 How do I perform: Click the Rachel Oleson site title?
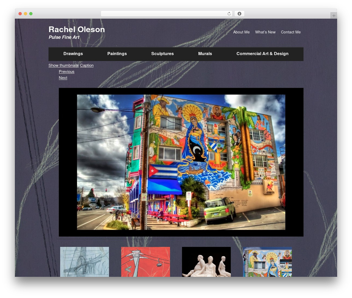(x=77, y=29)
